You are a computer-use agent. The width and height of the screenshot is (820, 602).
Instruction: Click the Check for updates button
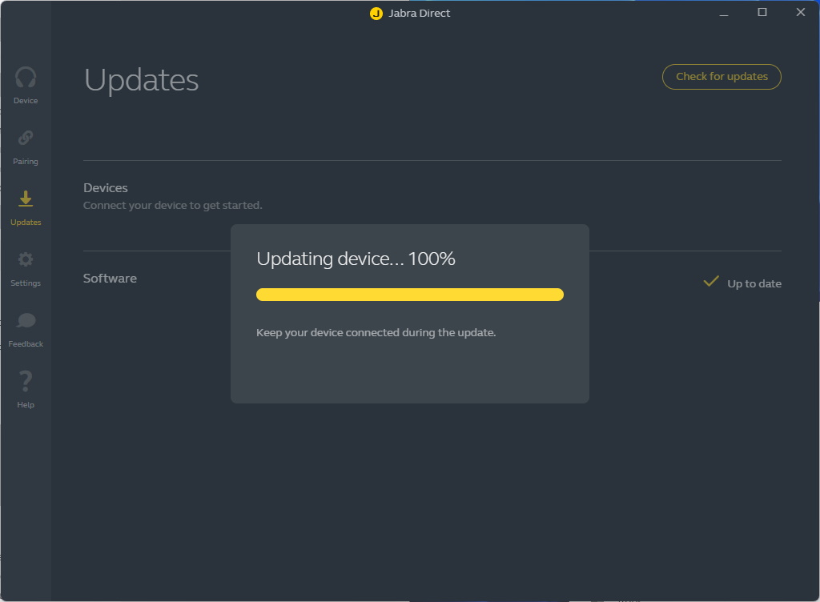click(x=722, y=77)
